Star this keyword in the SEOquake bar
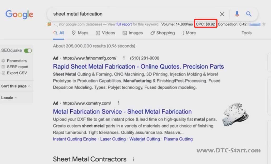 [x=264, y=24]
